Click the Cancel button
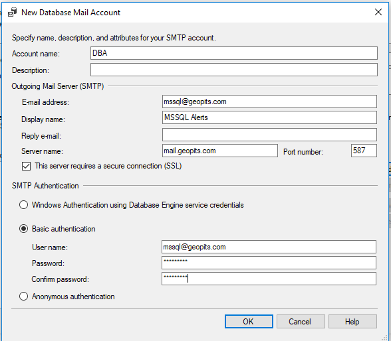Image resolution: width=391 pixels, height=341 pixels. [x=301, y=322]
